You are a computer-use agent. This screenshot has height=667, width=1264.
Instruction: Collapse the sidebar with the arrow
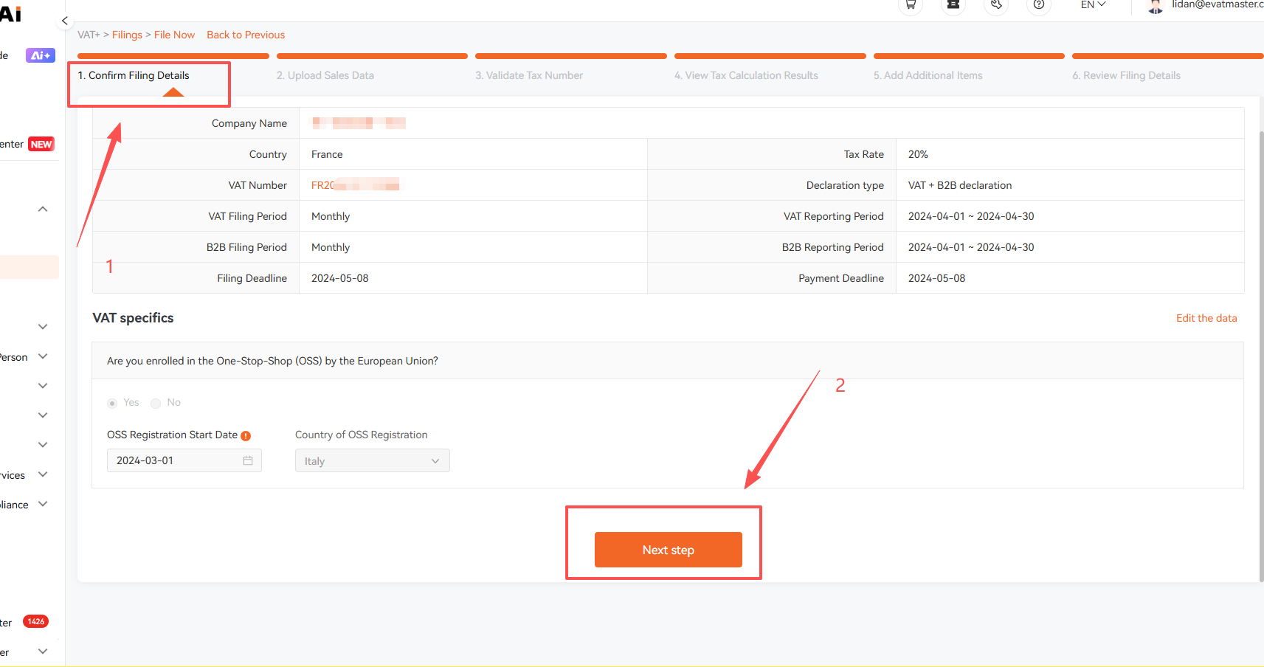[65, 21]
